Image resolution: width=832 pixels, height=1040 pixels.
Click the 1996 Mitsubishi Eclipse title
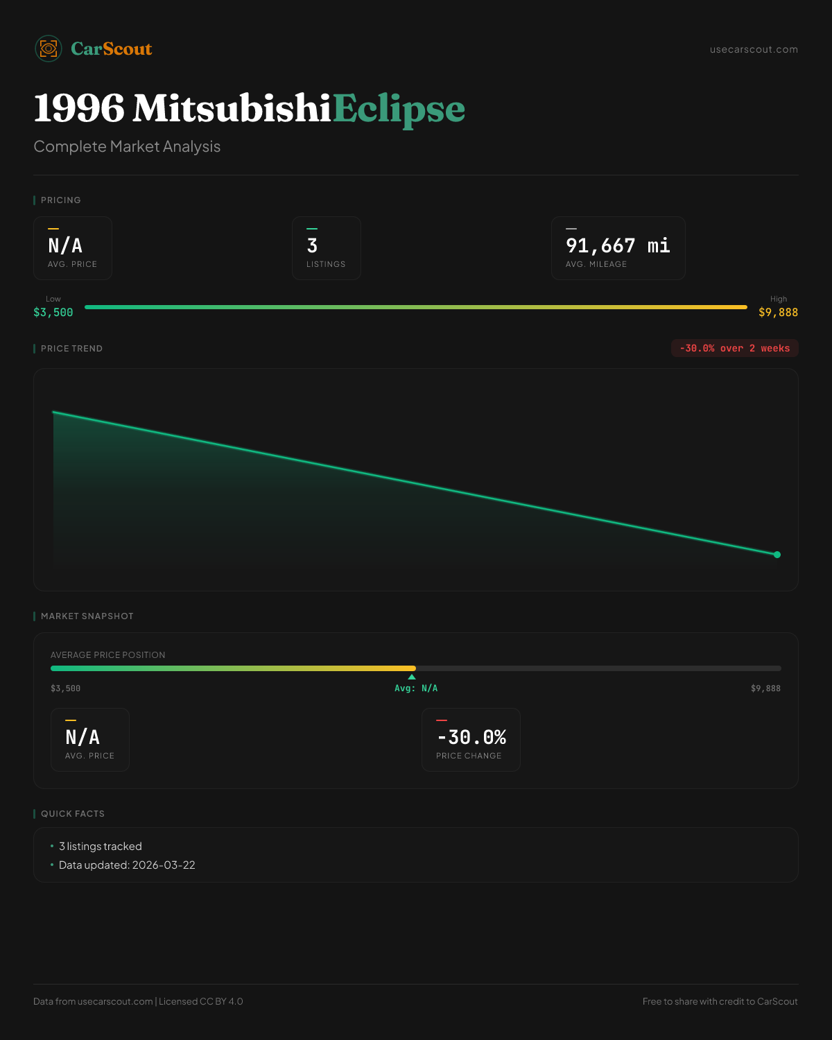tap(250, 108)
